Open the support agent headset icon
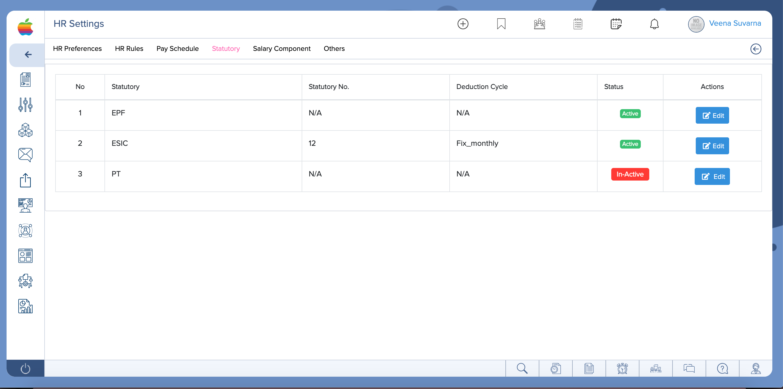The image size is (783, 389). pyautogui.click(x=756, y=368)
